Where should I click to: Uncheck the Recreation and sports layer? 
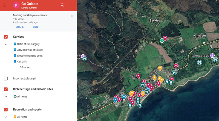(6, 110)
